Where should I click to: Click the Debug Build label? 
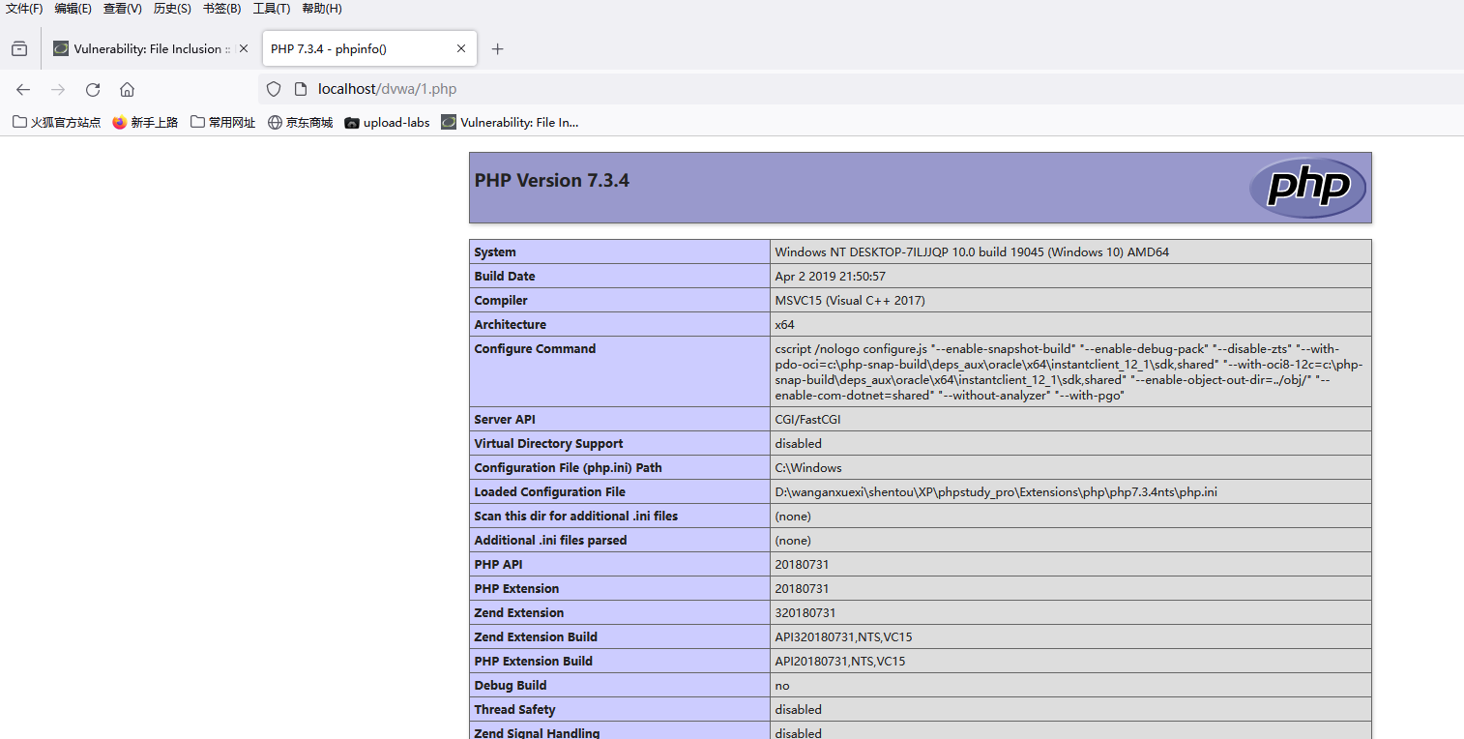click(x=511, y=686)
